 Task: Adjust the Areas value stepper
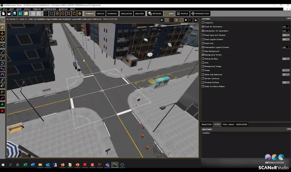click(289, 70)
